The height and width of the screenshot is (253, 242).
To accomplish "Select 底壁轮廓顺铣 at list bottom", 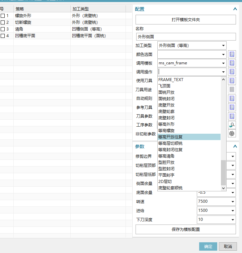I will coord(189,188).
